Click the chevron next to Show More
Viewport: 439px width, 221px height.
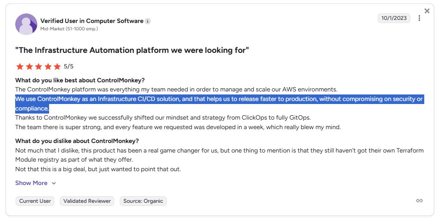coord(54,183)
